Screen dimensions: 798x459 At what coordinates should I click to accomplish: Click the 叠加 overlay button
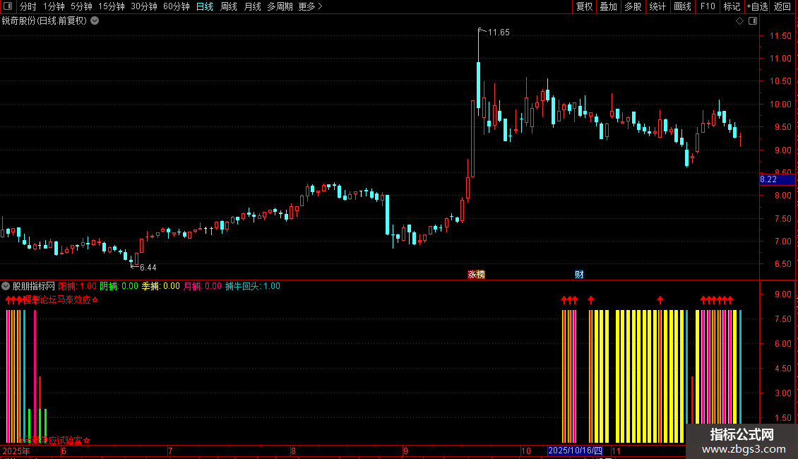(608, 6)
